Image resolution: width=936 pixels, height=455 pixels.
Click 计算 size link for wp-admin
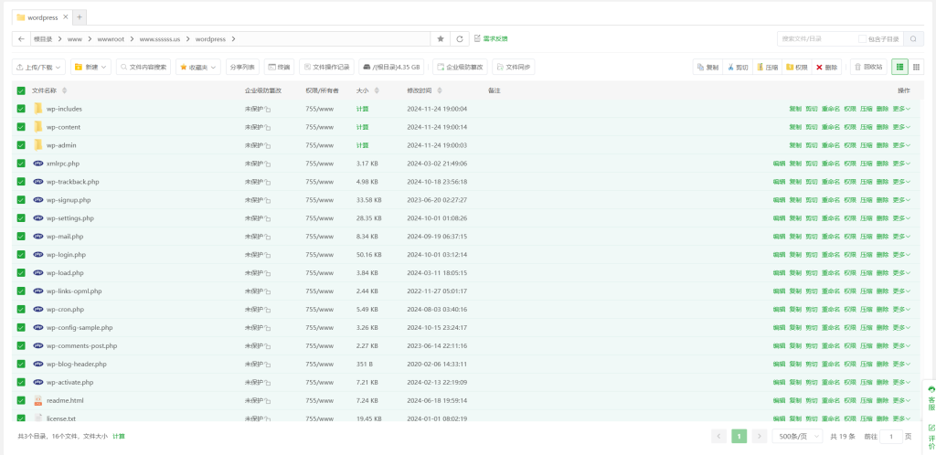coord(362,145)
